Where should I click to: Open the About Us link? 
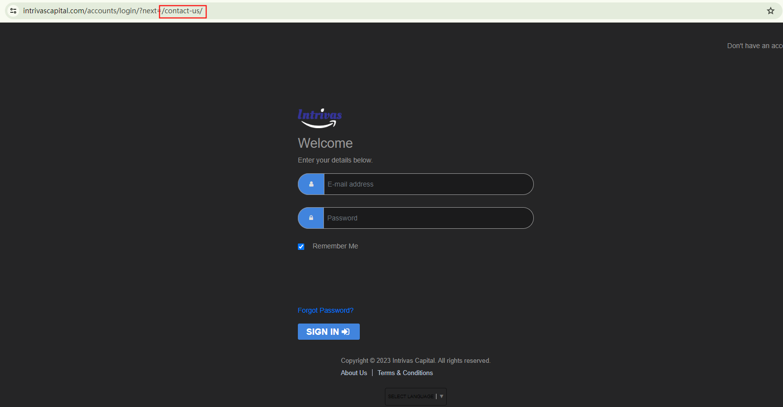(354, 373)
